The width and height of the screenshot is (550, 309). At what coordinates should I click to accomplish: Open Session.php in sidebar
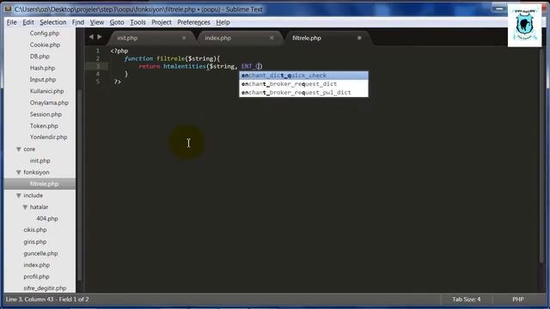click(x=46, y=114)
